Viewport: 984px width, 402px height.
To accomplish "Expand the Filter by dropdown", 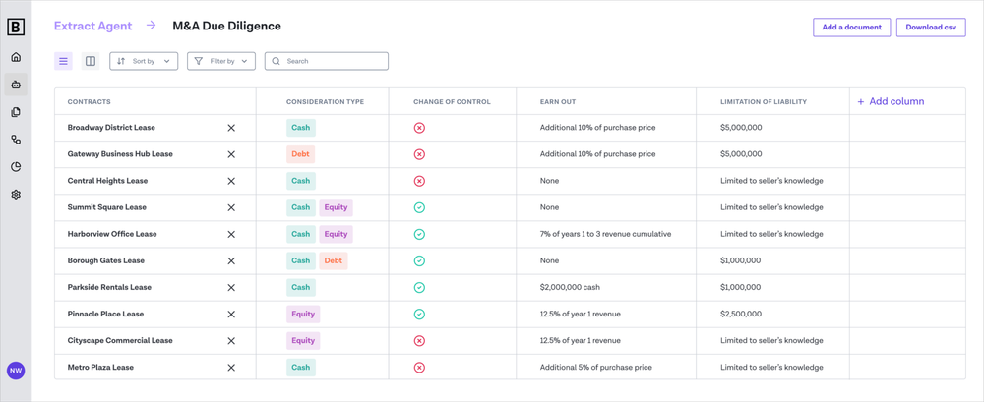I will (221, 61).
